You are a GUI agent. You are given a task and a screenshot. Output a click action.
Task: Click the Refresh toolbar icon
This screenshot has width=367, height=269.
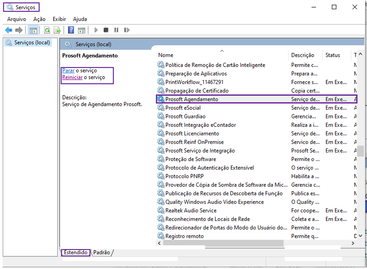47,30
